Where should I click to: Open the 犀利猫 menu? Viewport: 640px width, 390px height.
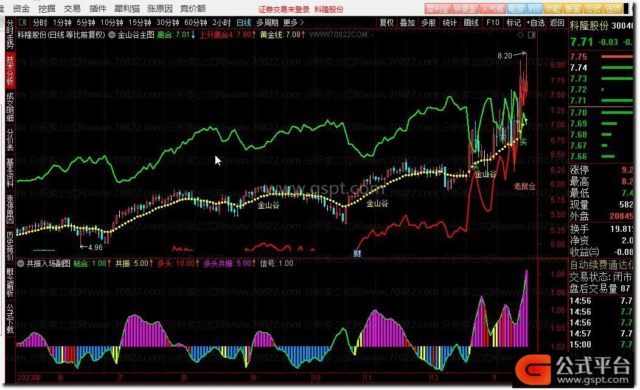point(127,9)
